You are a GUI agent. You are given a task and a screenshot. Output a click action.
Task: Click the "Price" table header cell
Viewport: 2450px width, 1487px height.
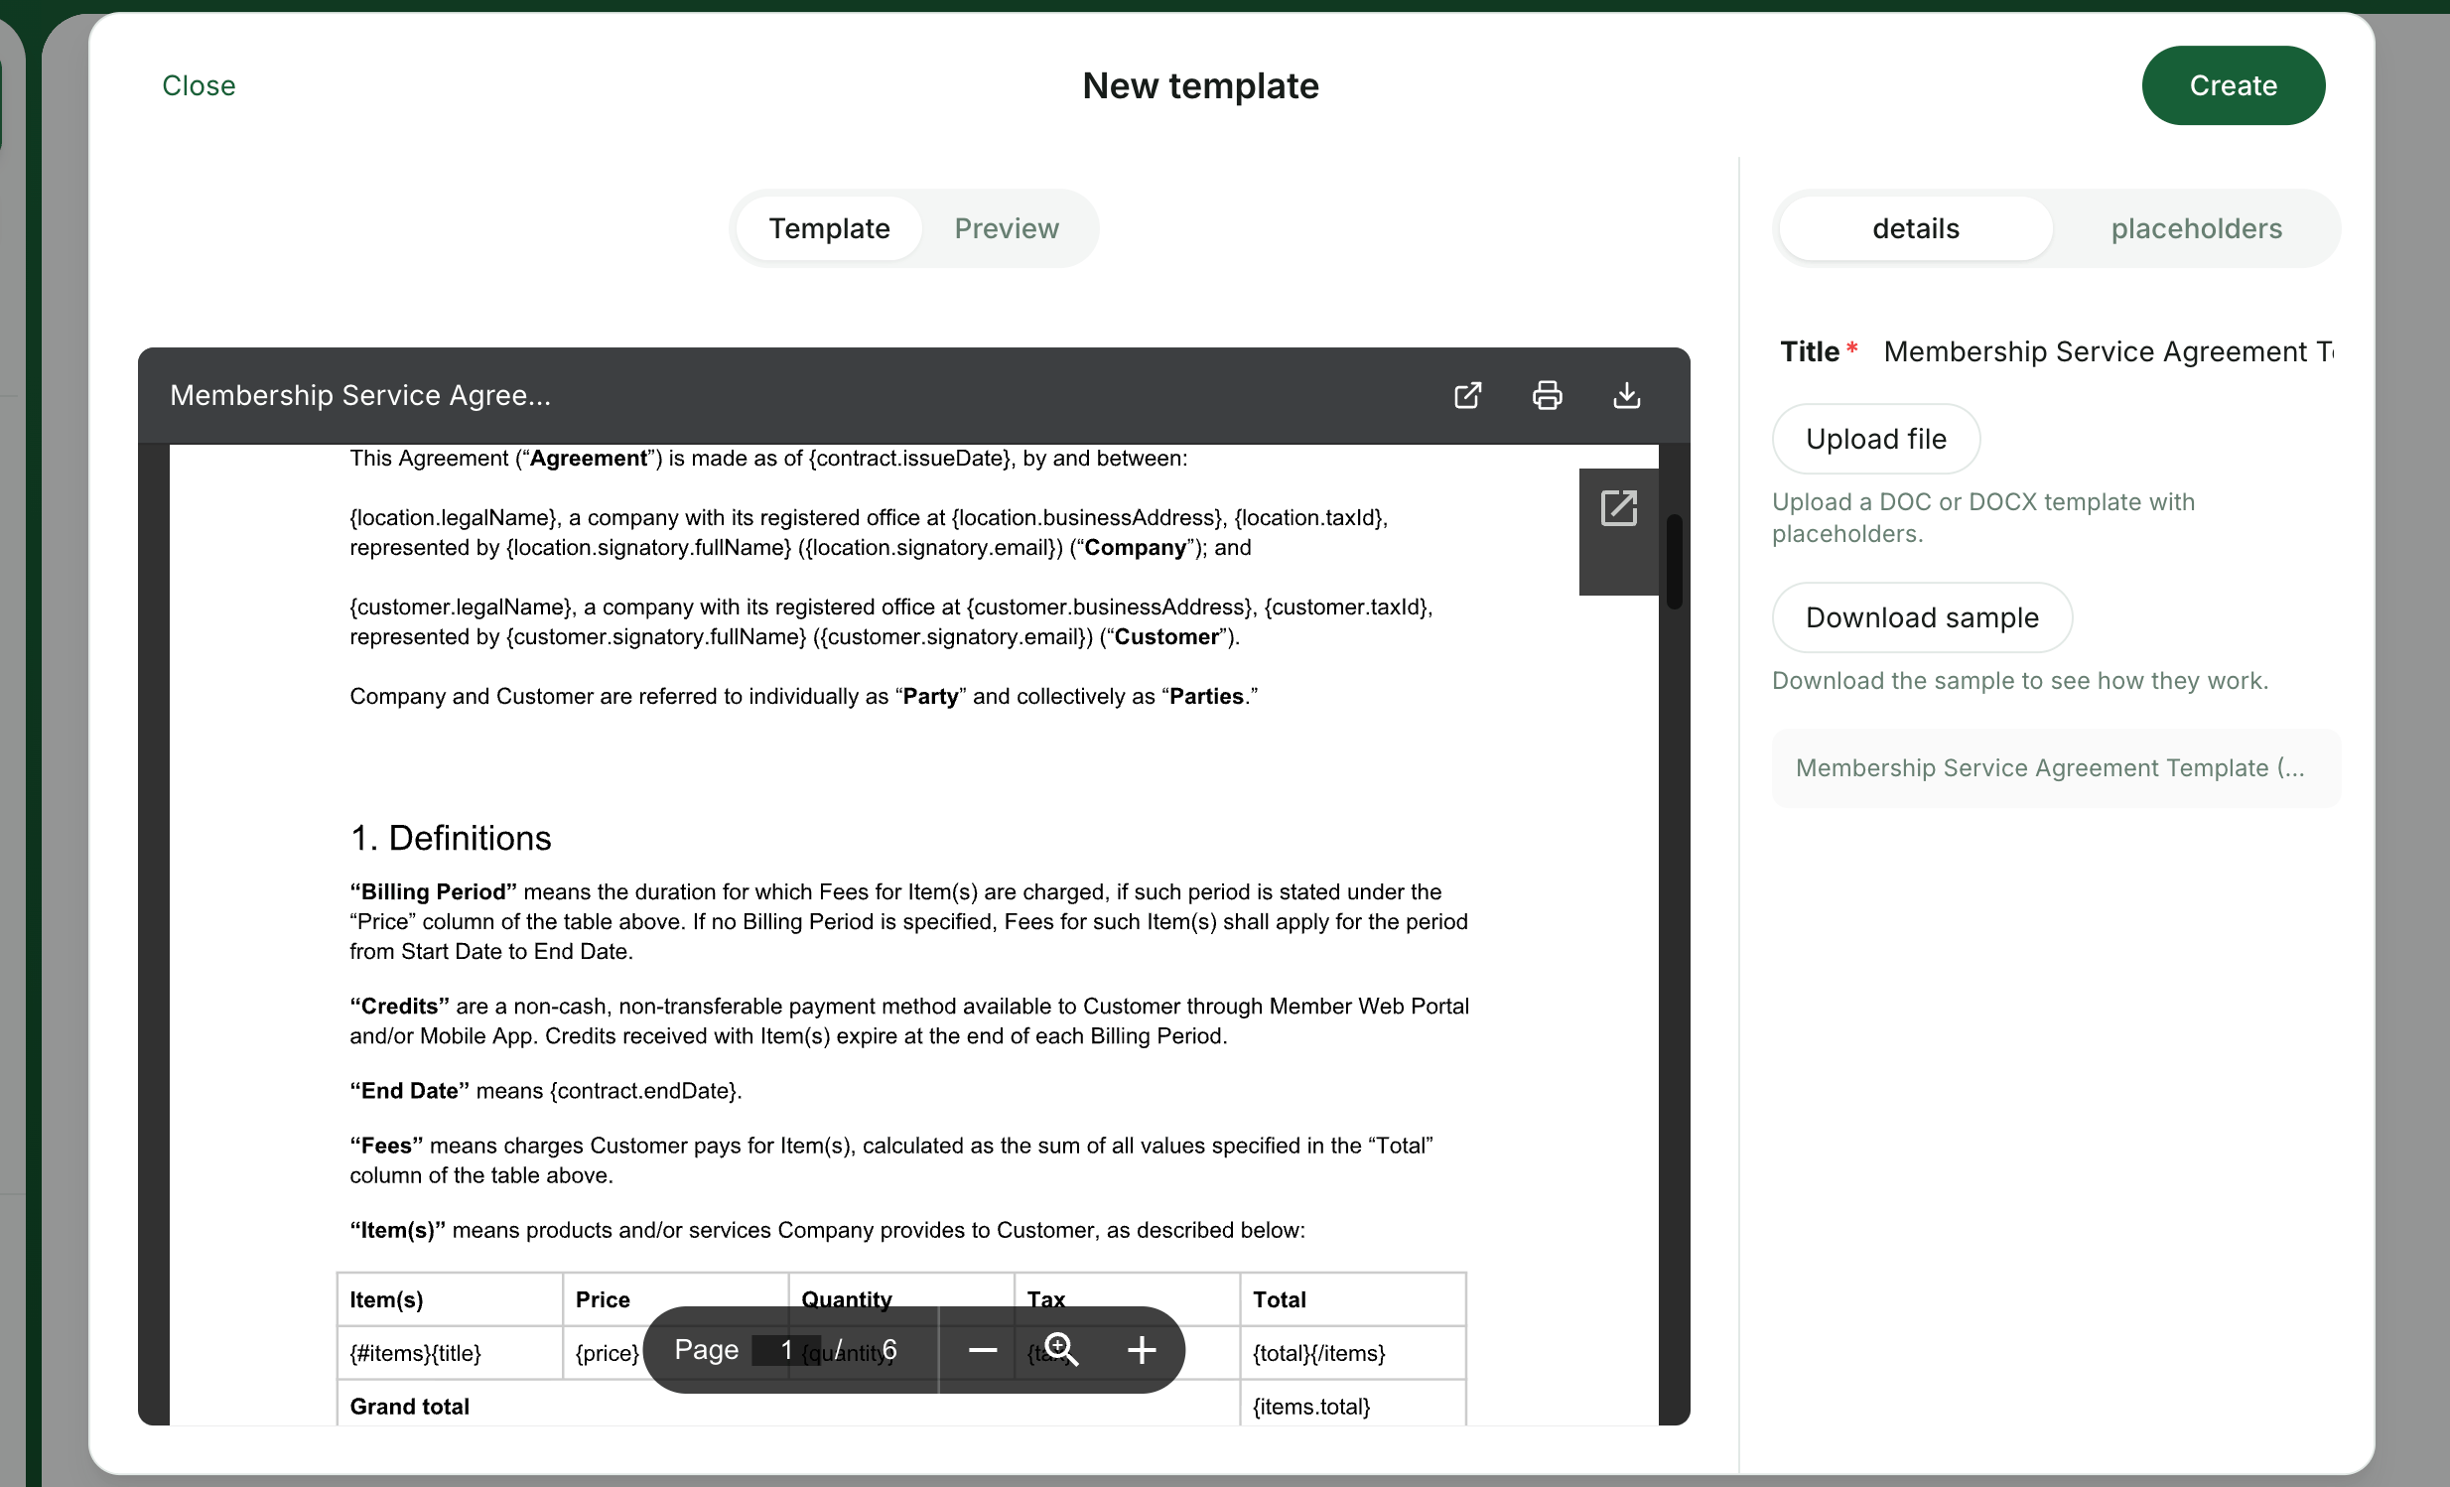[x=675, y=1299]
